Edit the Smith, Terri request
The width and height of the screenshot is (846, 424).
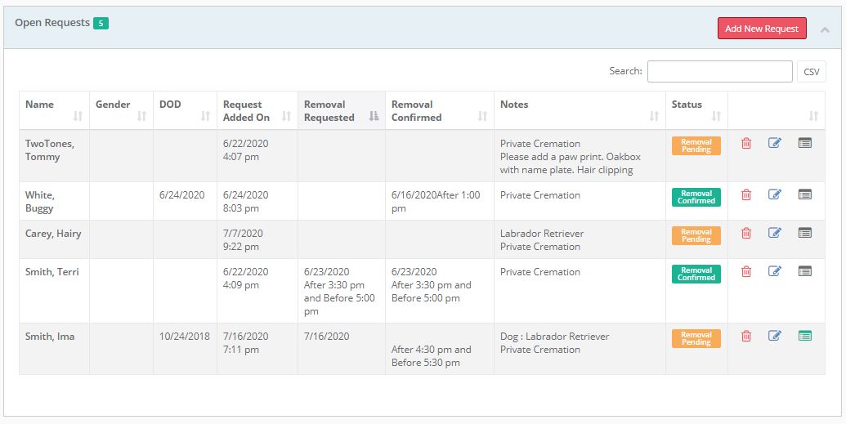click(x=775, y=271)
